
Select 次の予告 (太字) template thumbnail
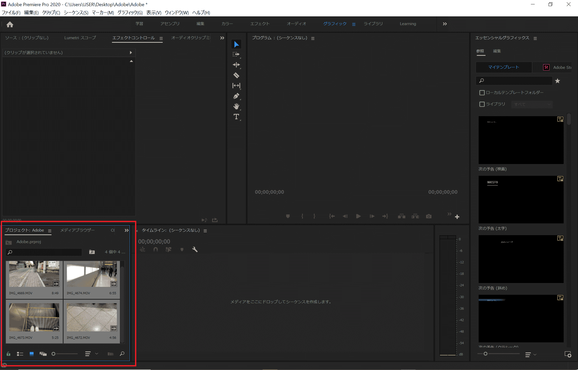point(521,200)
